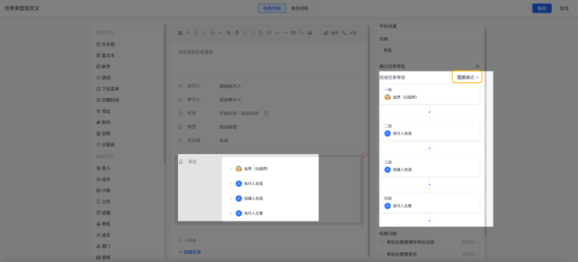Remove the 审批 field with the red icon
This screenshot has height=262, width=578.
pos(364,155)
